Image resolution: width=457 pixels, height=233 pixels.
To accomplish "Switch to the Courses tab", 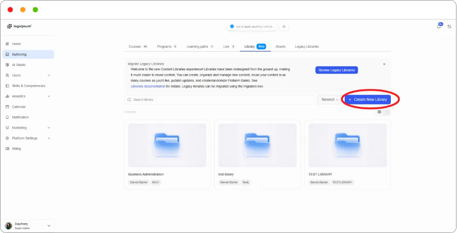I will tap(138, 46).
